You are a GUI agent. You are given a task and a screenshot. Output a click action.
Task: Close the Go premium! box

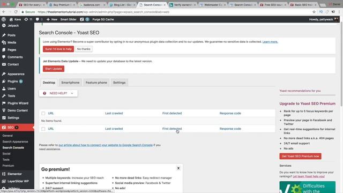pyautogui.click(x=178, y=168)
